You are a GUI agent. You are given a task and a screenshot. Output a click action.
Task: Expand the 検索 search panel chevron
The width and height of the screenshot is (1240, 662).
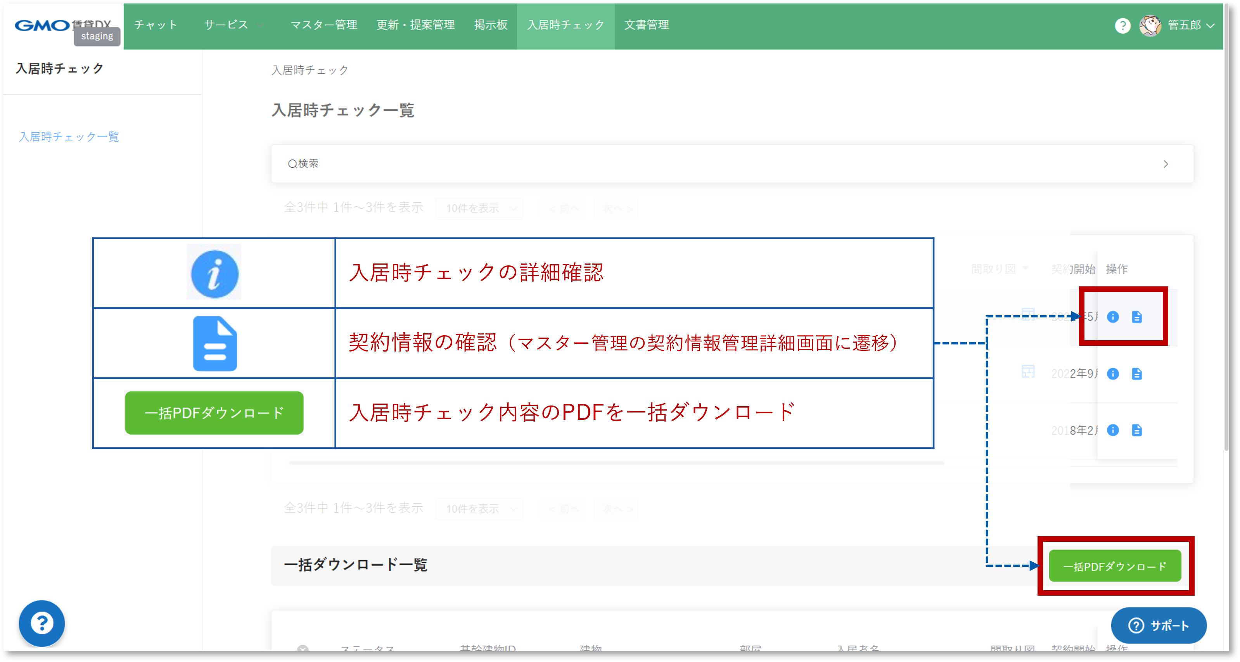(x=1166, y=164)
